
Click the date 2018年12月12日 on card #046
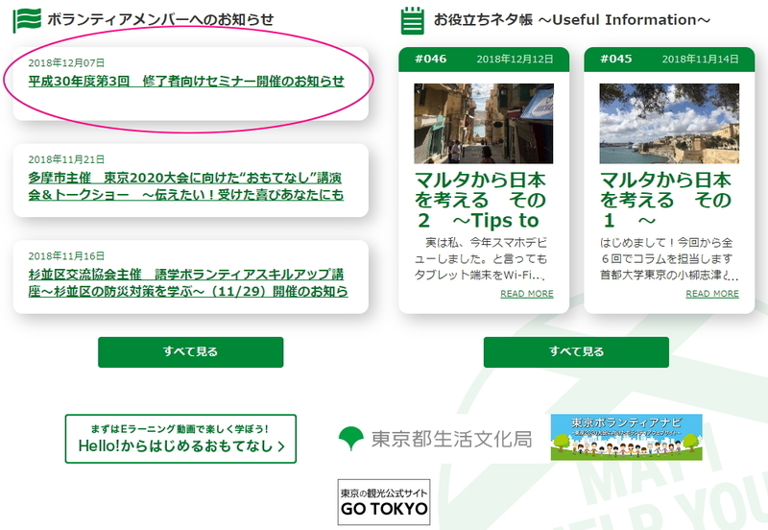tap(515, 60)
